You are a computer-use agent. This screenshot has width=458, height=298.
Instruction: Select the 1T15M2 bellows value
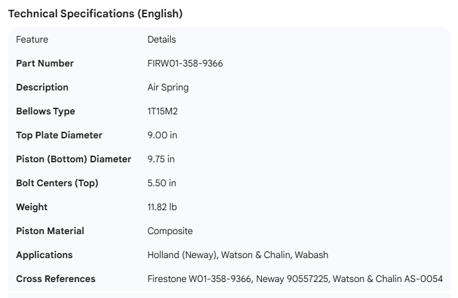(162, 111)
